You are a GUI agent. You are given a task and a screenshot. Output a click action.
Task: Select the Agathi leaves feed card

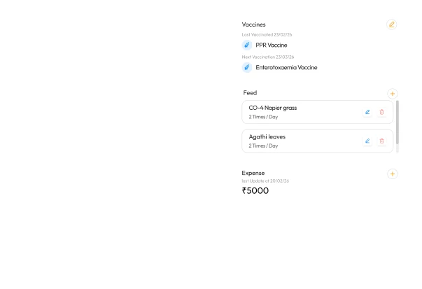pos(318,141)
